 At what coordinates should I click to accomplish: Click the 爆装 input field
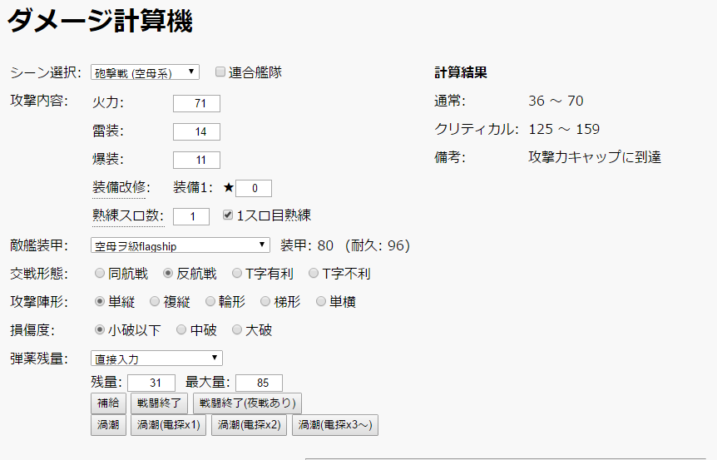[x=196, y=160]
